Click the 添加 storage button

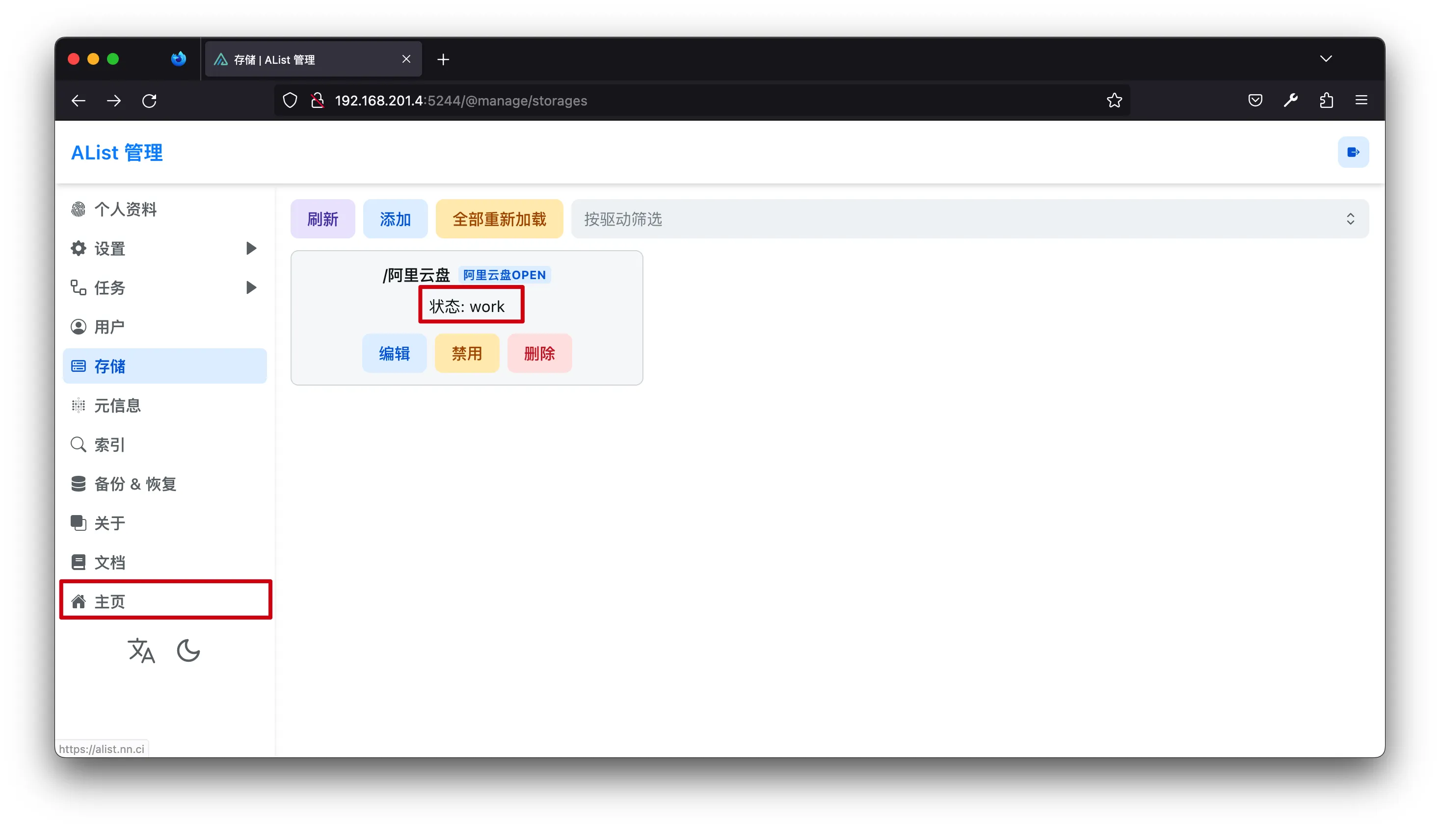(395, 219)
